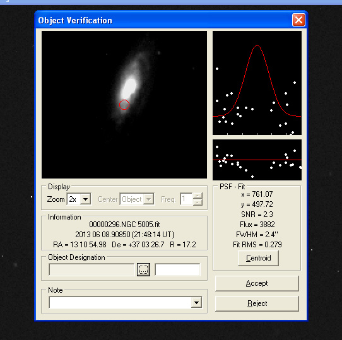Screen dimensions: 342x340
Task: Click into the Note text field
Action: [120, 303]
